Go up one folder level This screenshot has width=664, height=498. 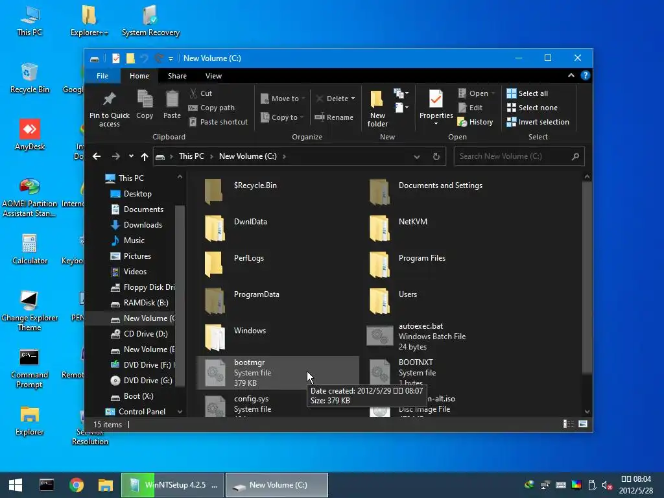[x=145, y=156]
